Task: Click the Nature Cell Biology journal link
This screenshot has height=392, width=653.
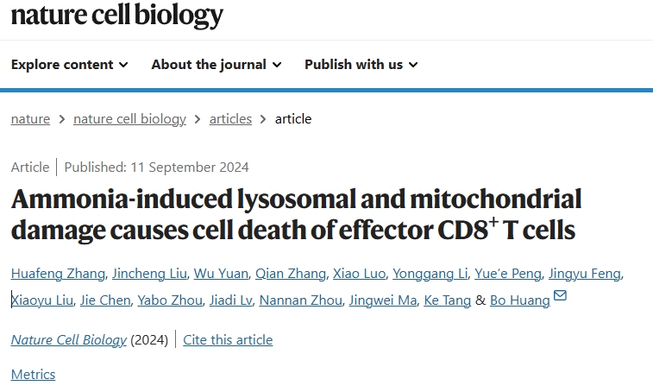Action: tap(69, 340)
